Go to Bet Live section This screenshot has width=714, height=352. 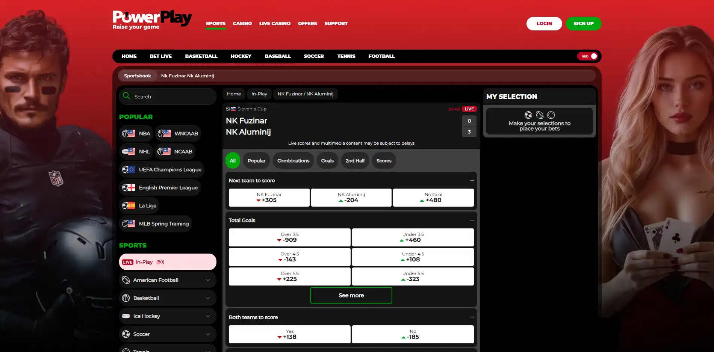pyautogui.click(x=161, y=56)
